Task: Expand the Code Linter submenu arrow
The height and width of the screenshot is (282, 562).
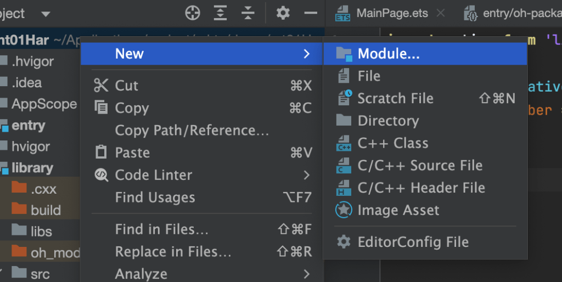Action: [x=306, y=175]
